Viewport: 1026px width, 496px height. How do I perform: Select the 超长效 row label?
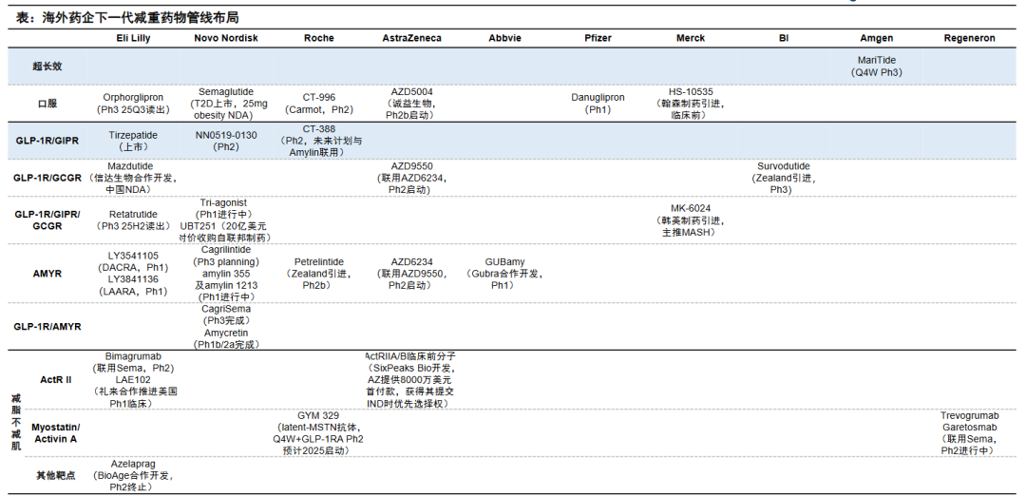tap(47, 67)
